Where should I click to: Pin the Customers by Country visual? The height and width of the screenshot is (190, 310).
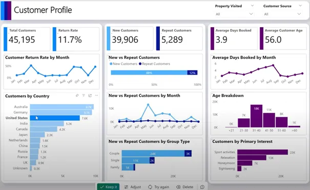point(77,96)
